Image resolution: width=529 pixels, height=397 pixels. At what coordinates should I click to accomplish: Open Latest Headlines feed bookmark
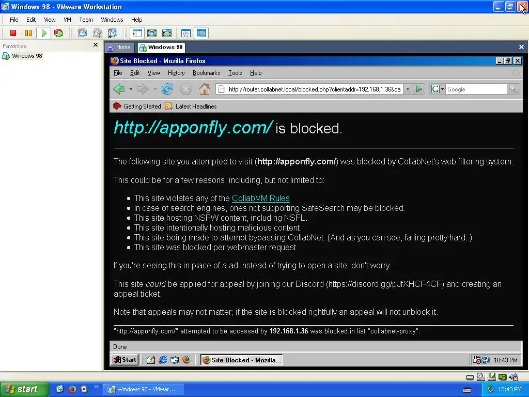pyautogui.click(x=191, y=106)
